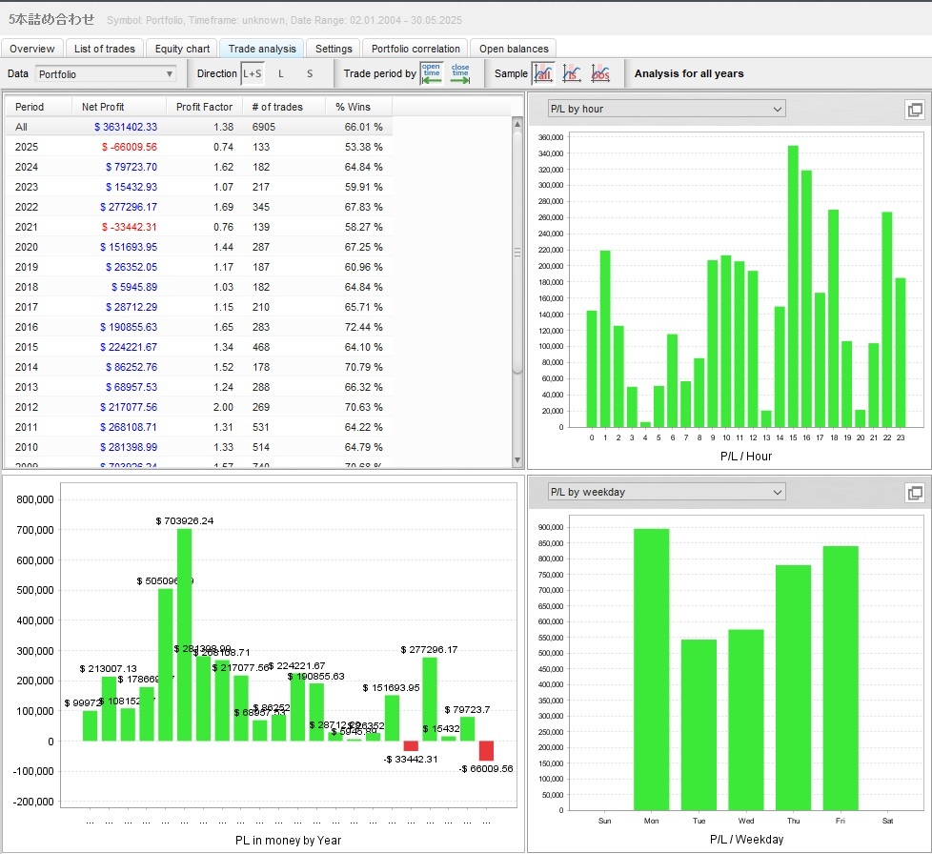Choose the OOS sample icon
932x854 pixels.
click(600, 73)
